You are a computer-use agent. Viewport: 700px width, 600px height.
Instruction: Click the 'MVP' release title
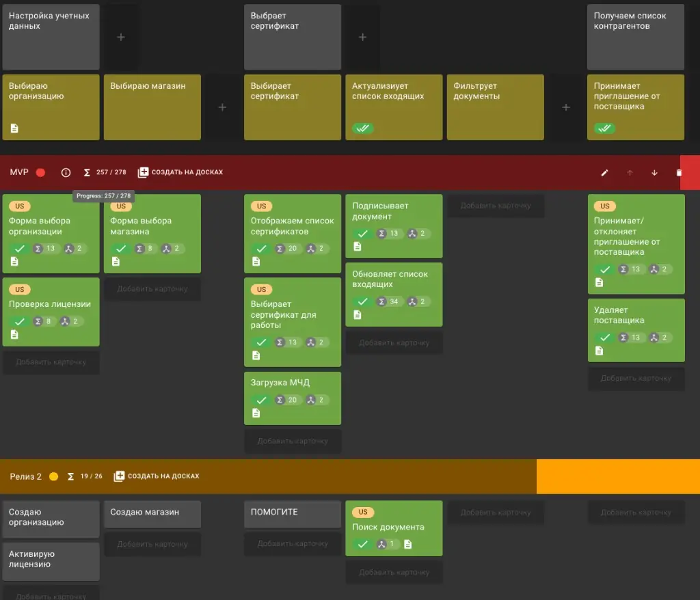tap(19, 172)
